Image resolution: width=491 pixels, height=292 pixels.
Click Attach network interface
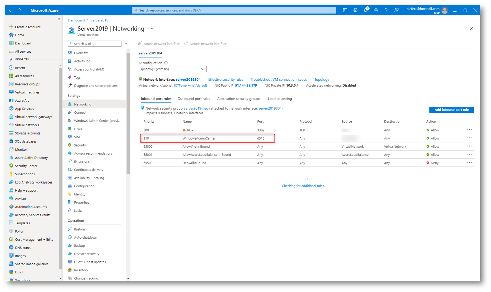(x=159, y=44)
